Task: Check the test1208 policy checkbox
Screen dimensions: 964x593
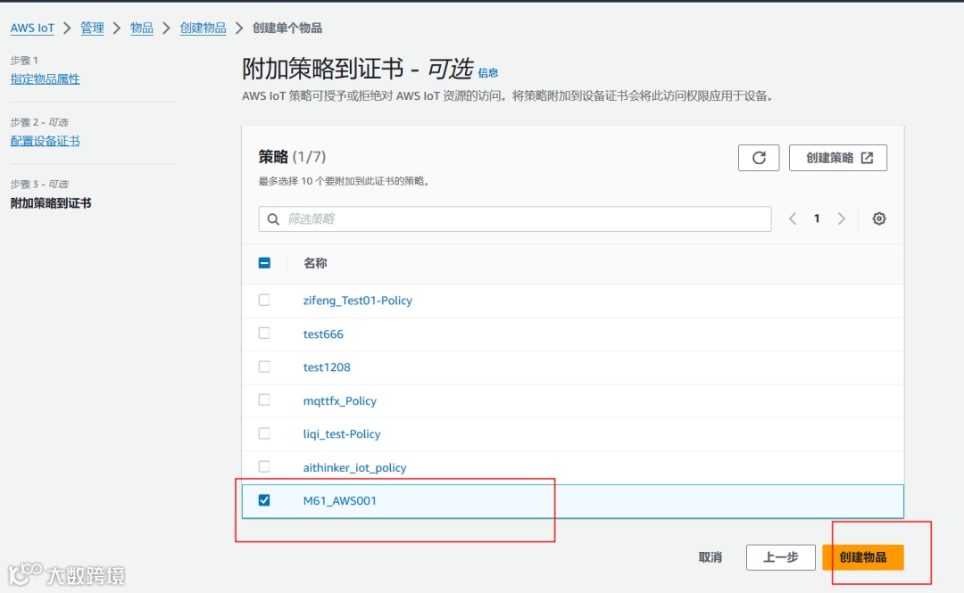Action: click(264, 367)
